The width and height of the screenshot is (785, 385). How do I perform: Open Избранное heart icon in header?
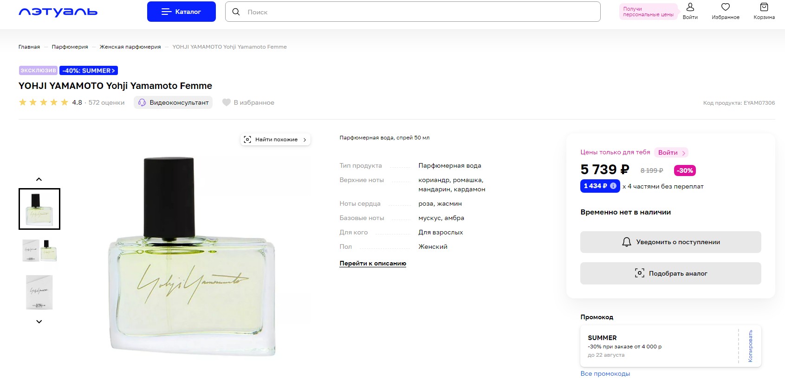coord(726,12)
